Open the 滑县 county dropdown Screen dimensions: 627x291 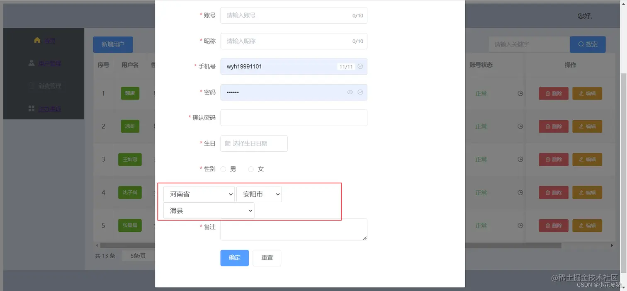[208, 210]
